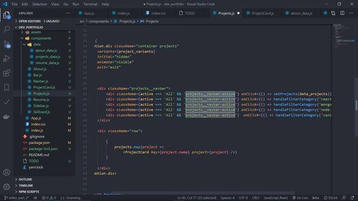Click the VS Code logo icon
358x201 pixels.
point(5,4)
